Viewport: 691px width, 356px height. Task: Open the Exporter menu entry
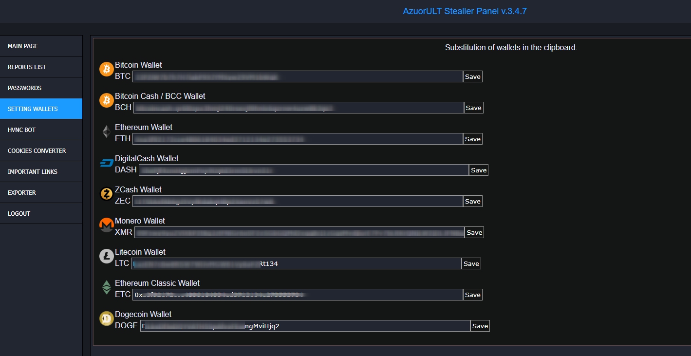click(x=41, y=192)
